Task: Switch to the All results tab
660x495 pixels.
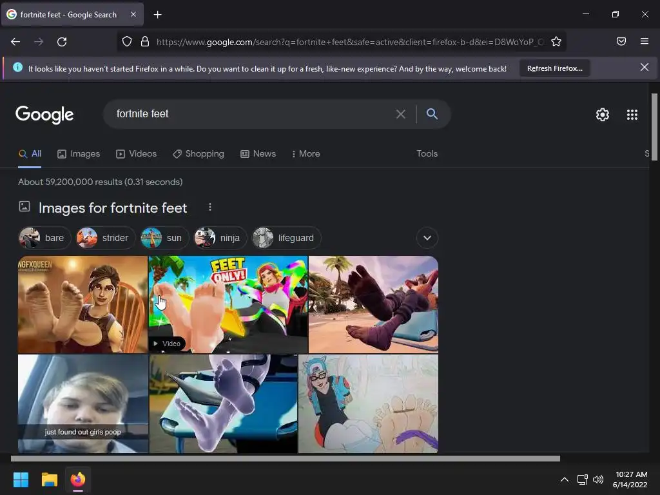Action: pos(30,153)
